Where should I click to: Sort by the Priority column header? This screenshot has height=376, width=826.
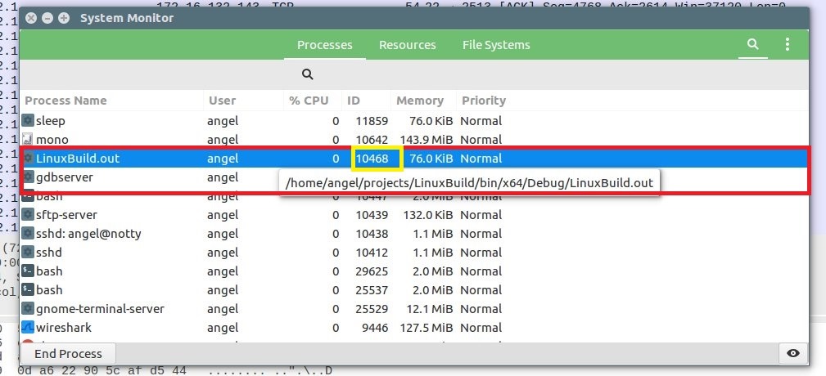coord(483,101)
